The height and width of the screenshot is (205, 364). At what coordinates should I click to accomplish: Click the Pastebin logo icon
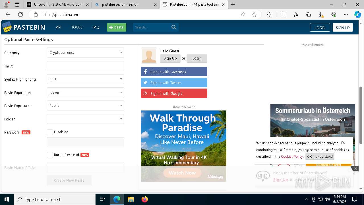click(7, 27)
